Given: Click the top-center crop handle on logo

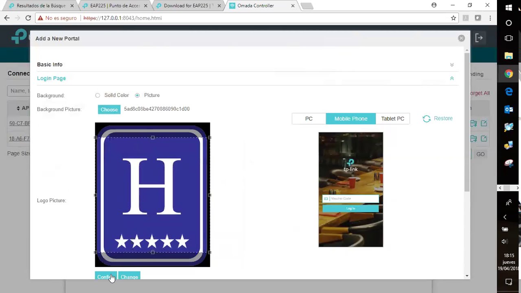Looking at the screenshot, I should 153,138.
